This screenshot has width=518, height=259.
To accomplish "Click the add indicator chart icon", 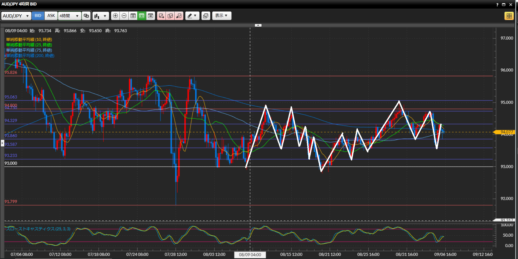I will coord(161,16).
